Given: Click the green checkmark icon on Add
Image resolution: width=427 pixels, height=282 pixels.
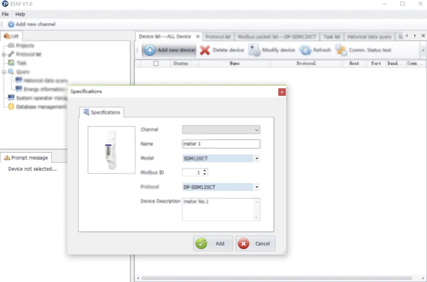Looking at the screenshot, I should (201, 243).
